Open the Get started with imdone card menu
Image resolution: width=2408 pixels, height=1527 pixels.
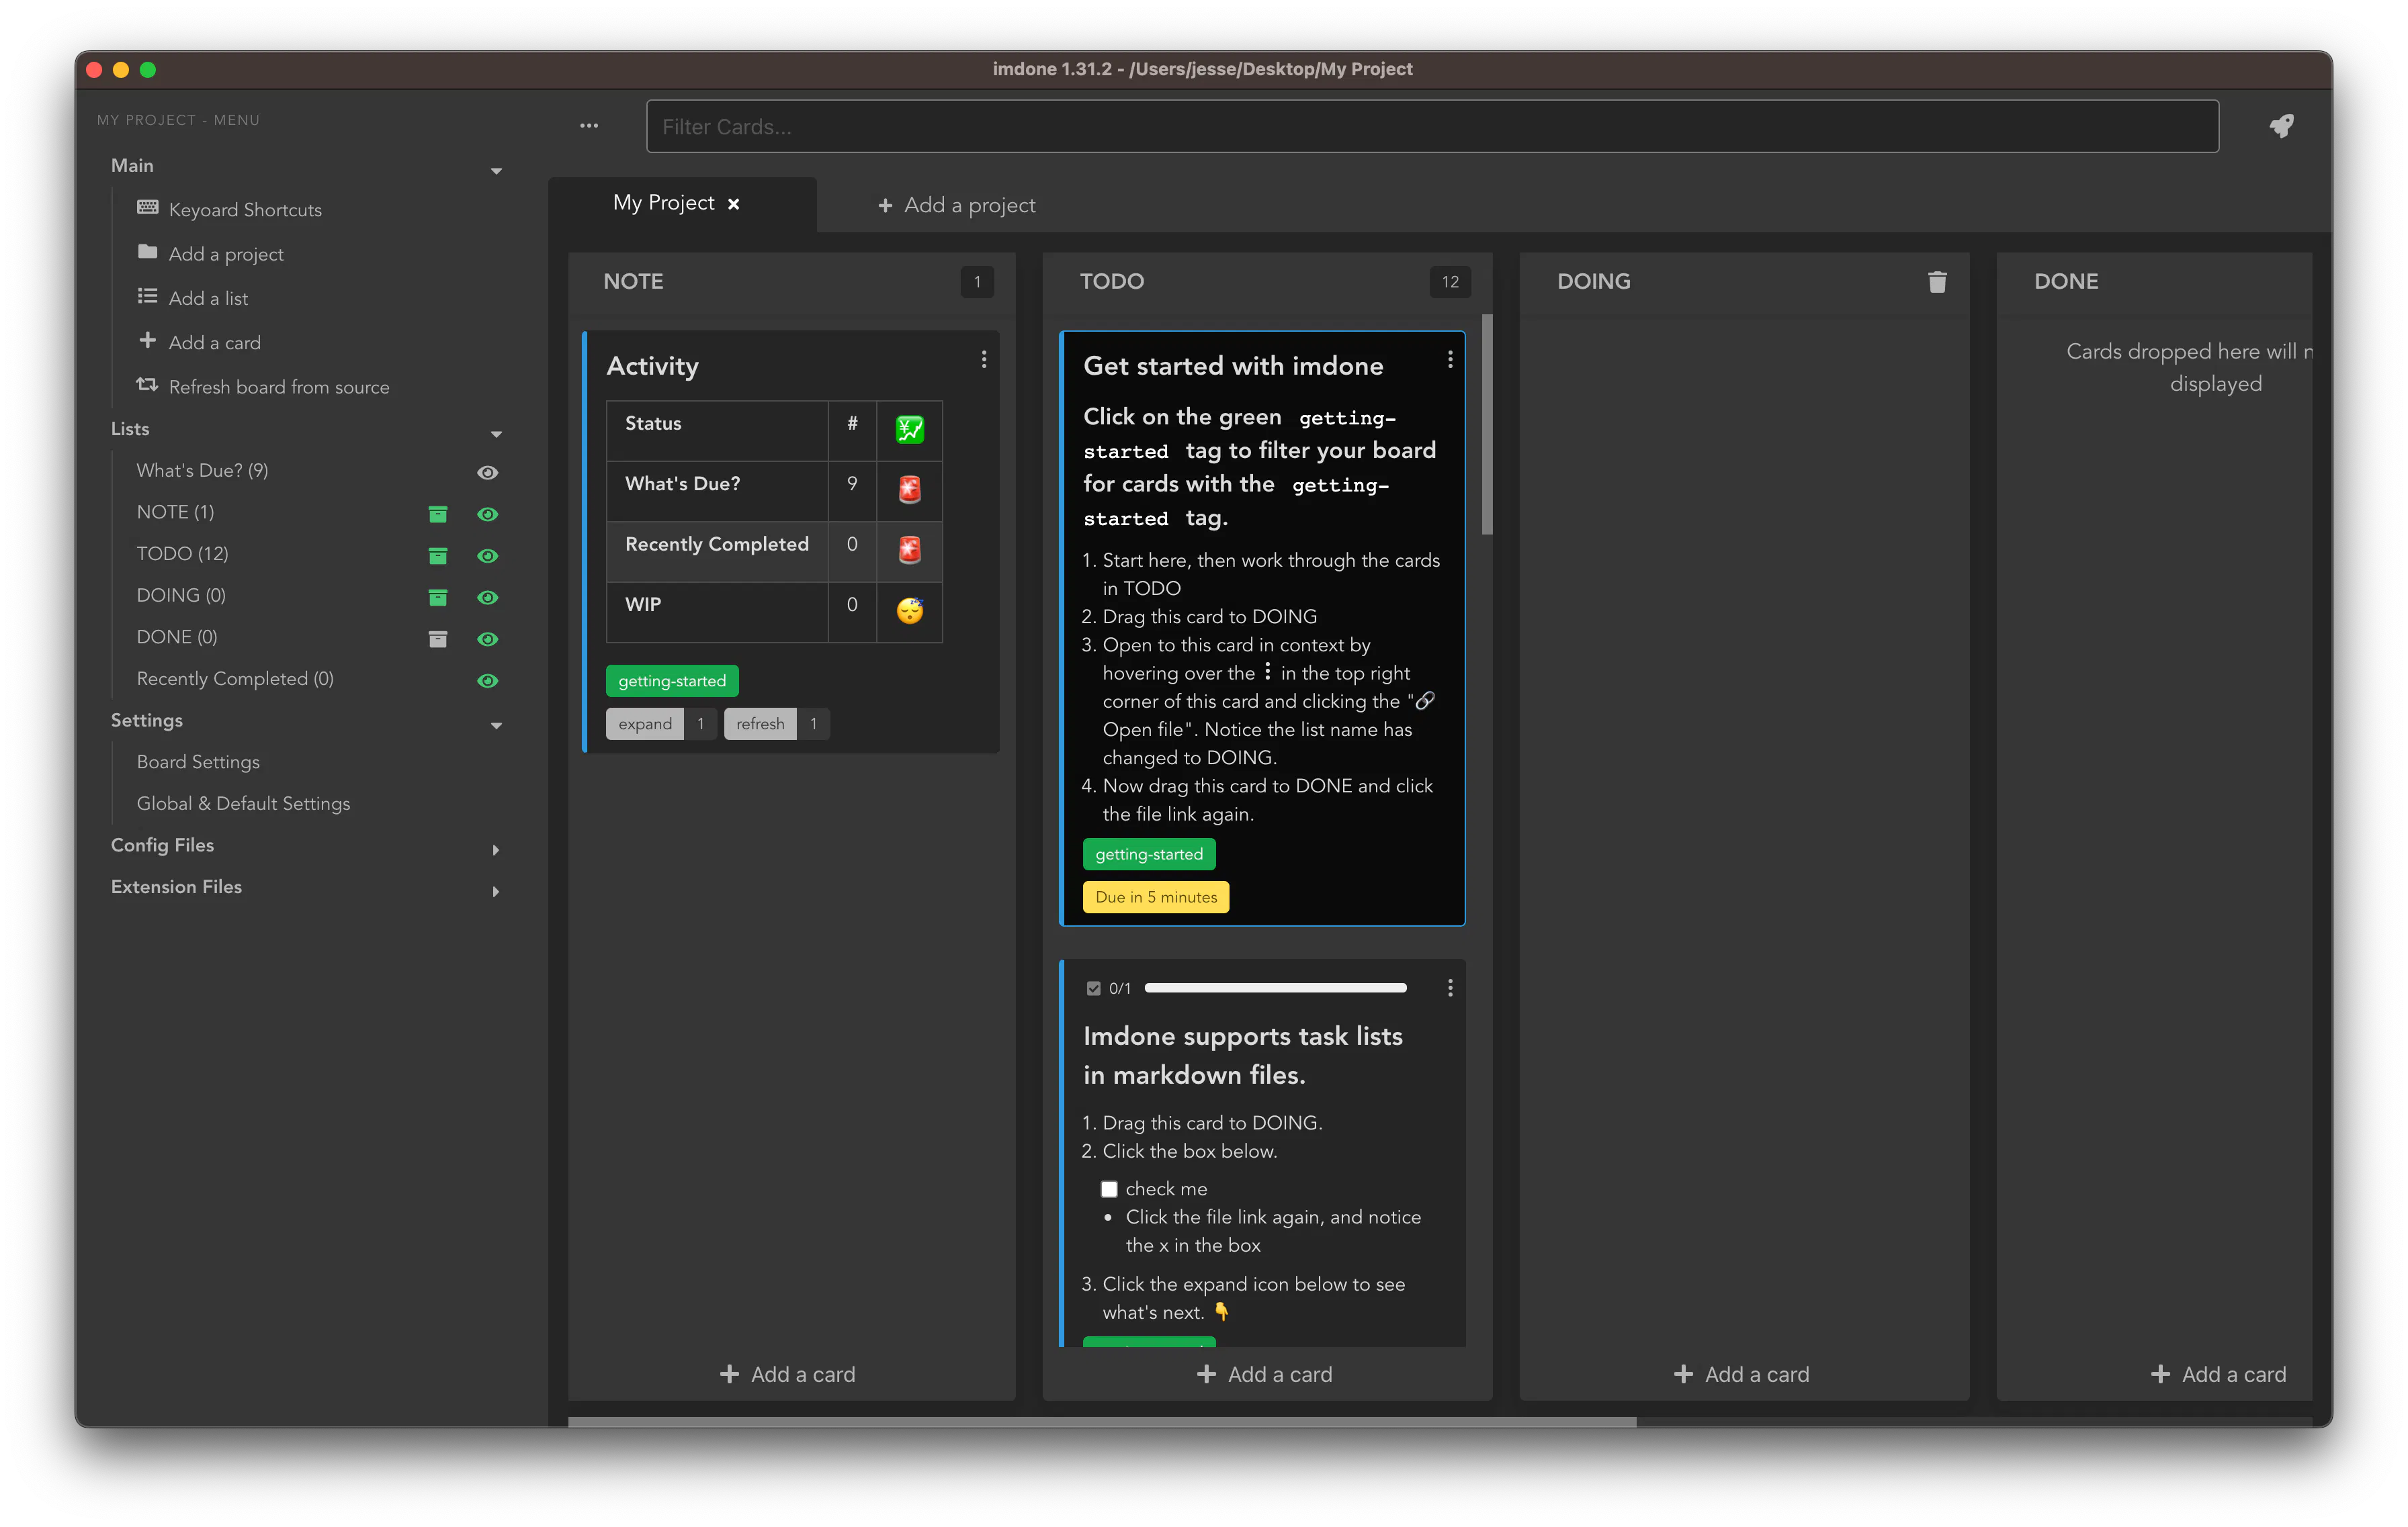[1450, 360]
